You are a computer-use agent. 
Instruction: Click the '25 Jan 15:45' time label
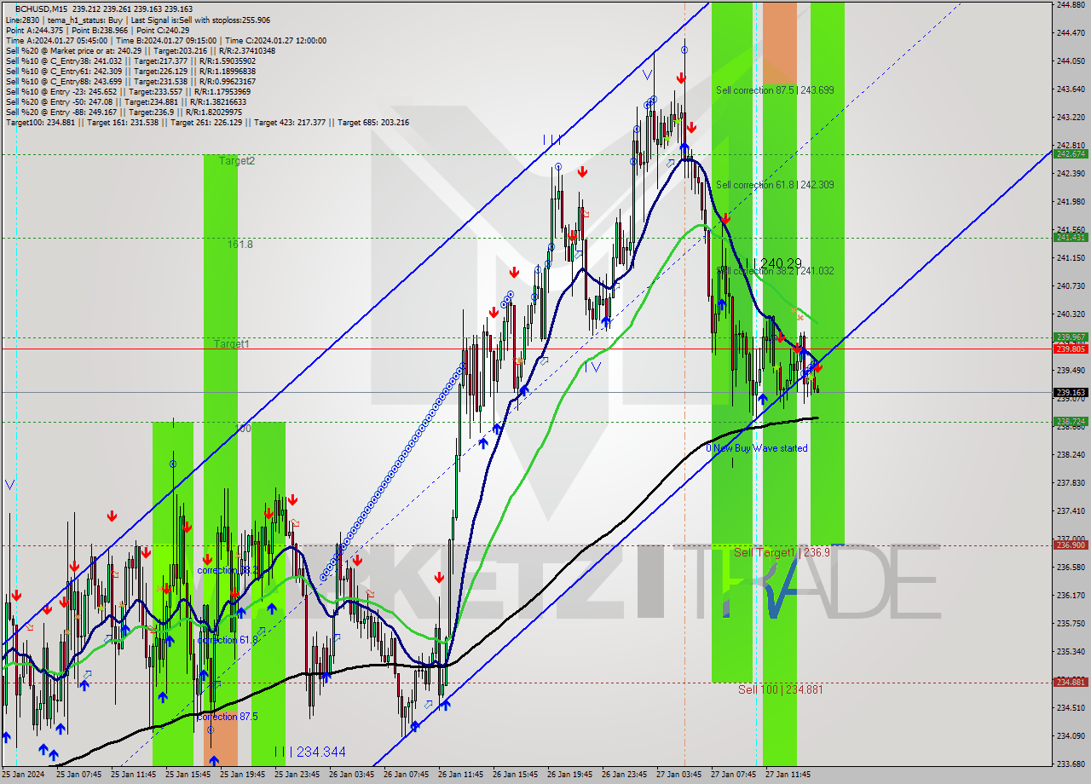[188, 775]
